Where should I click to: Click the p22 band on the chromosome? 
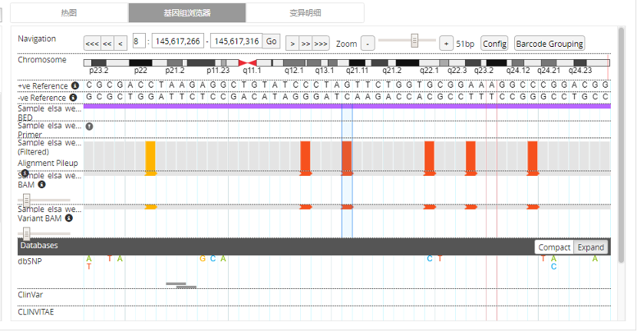[x=140, y=62]
